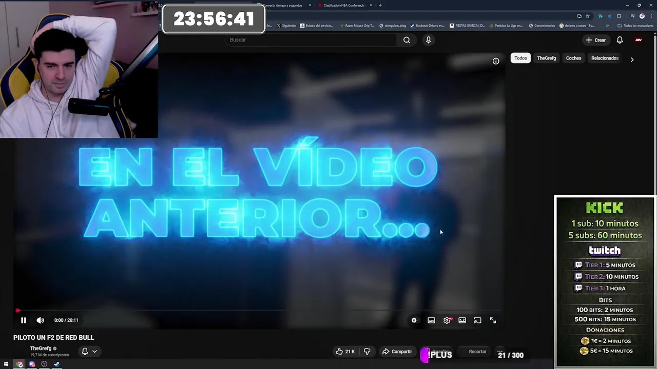This screenshot has width=657, height=369.
Task: Click the Chrome taskbar icon
Action: click(x=20, y=364)
